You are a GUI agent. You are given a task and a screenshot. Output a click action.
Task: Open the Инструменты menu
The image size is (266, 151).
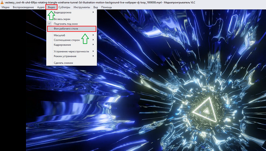click(82, 7)
